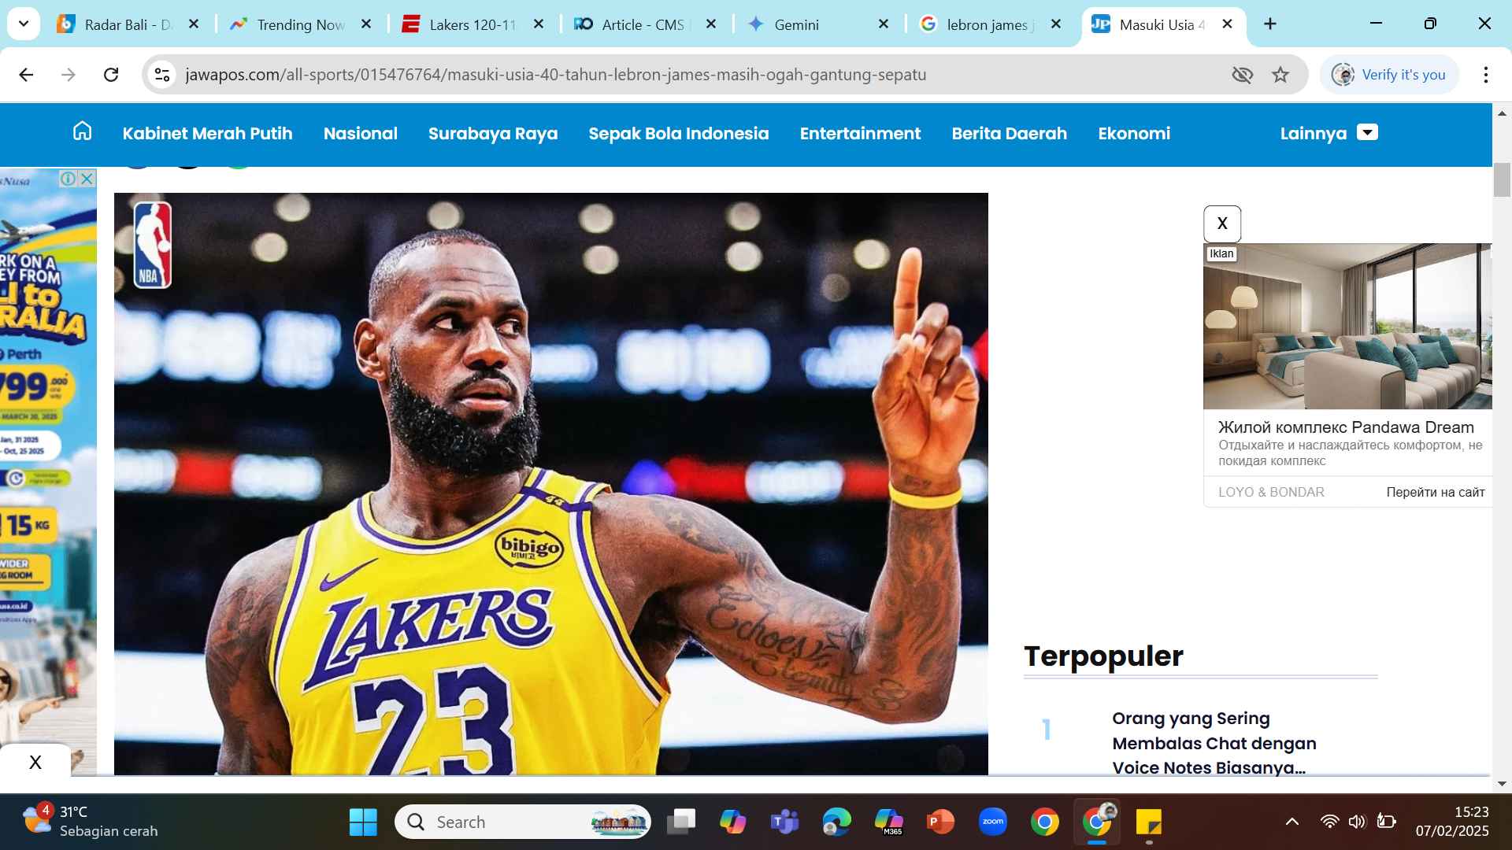Screen dimensions: 1512x850
Task: Open the Windows Start menu
Action: point(363,822)
